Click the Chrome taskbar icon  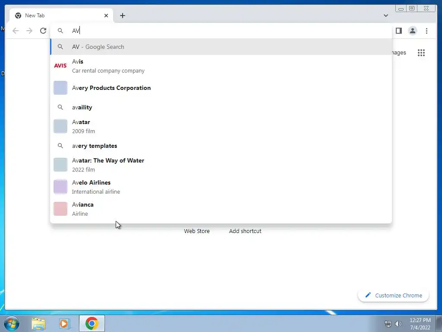(92, 323)
